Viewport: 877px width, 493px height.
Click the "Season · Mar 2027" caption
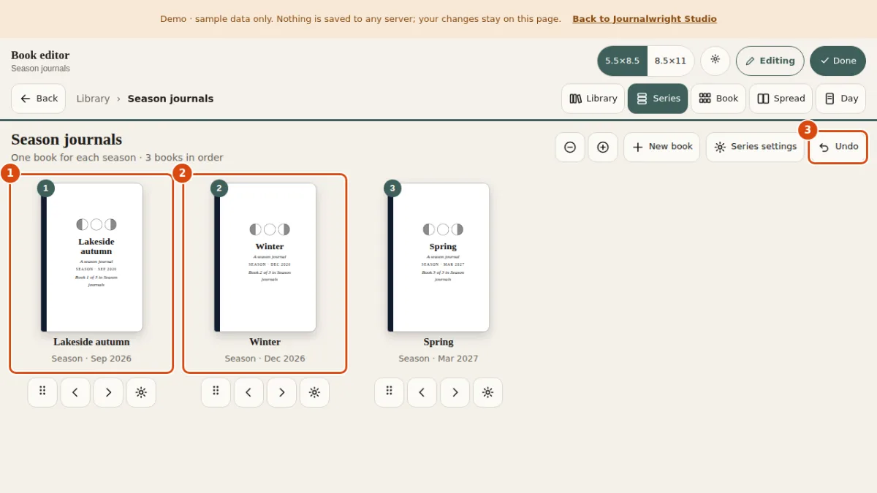tap(438, 359)
